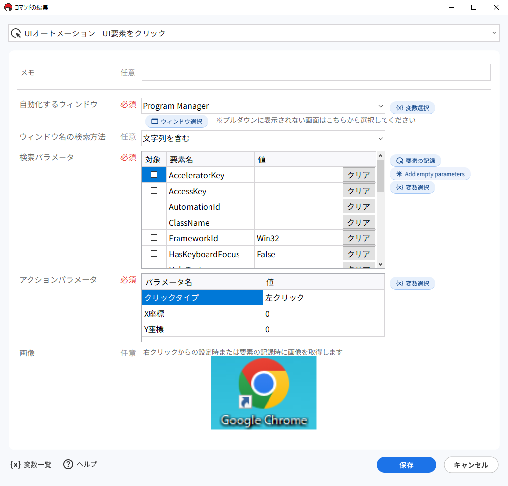Click the False value cell
508x486 pixels.
pyautogui.click(x=298, y=254)
